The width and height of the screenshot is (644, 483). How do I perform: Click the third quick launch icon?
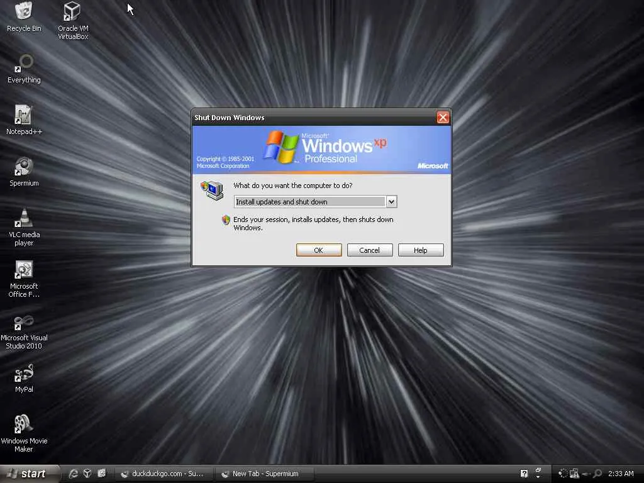tap(101, 474)
